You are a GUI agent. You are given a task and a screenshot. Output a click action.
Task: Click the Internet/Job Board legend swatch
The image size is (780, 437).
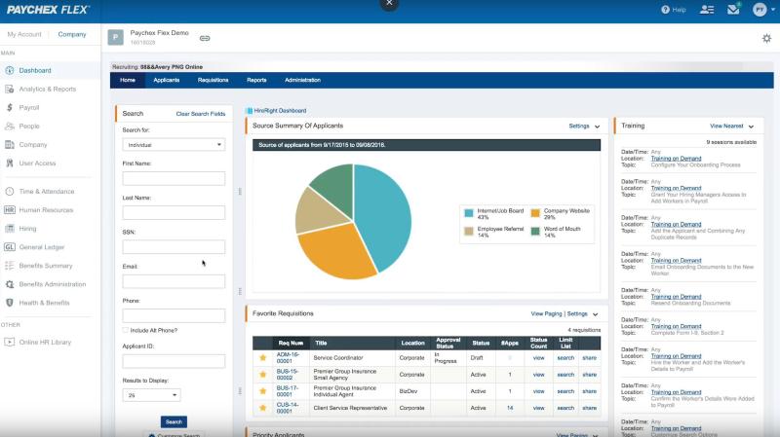click(469, 213)
